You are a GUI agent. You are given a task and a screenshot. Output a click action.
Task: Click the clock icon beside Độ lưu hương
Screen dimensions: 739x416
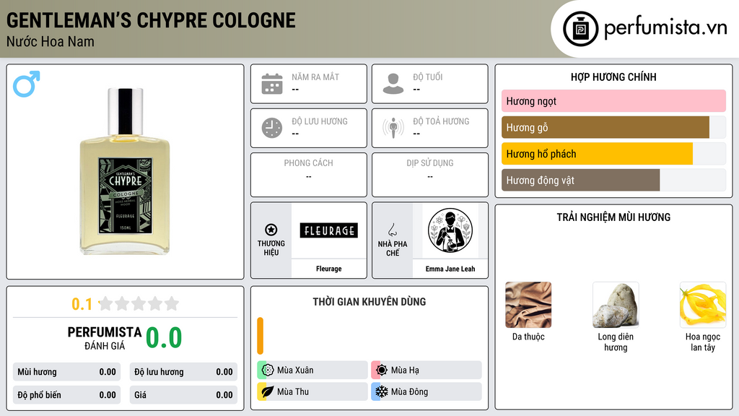click(272, 128)
